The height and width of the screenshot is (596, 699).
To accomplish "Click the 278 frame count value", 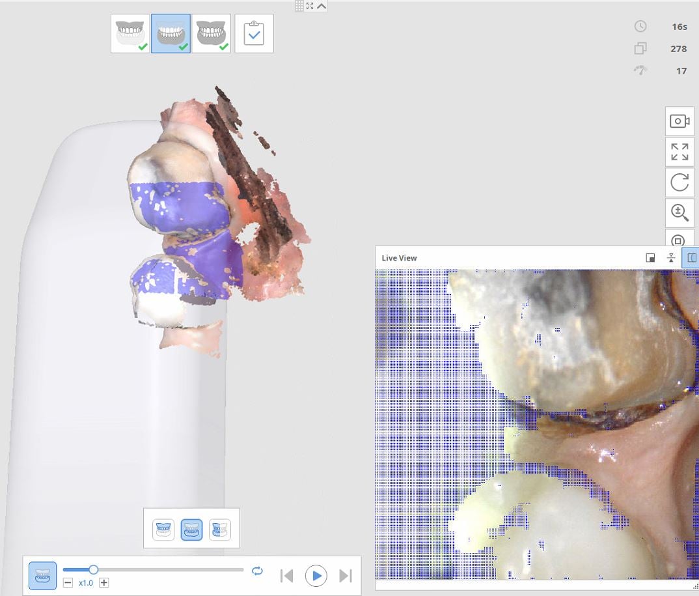I will tap(678, 49).
